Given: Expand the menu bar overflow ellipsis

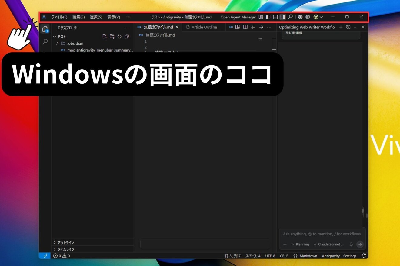Looking at the screenshot, I should point(128,17).
